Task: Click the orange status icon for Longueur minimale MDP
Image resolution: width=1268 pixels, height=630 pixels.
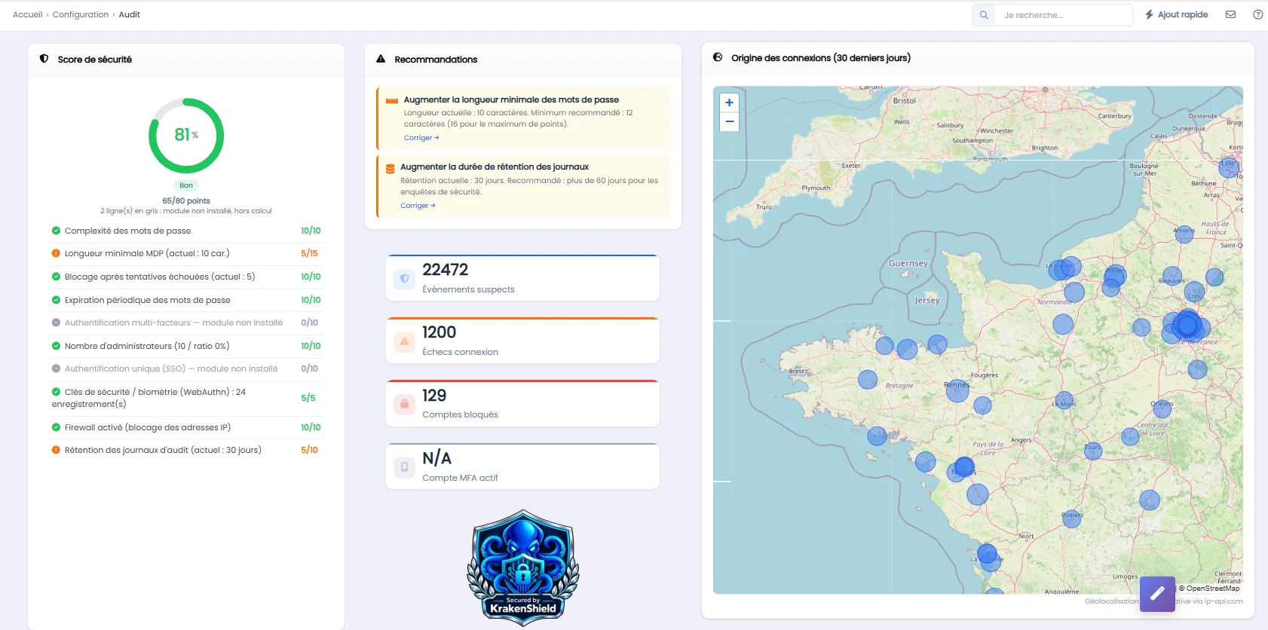Action: coord(56,253)
